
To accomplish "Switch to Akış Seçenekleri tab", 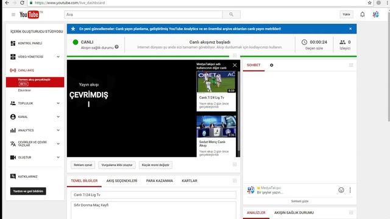I will [122, 181].
